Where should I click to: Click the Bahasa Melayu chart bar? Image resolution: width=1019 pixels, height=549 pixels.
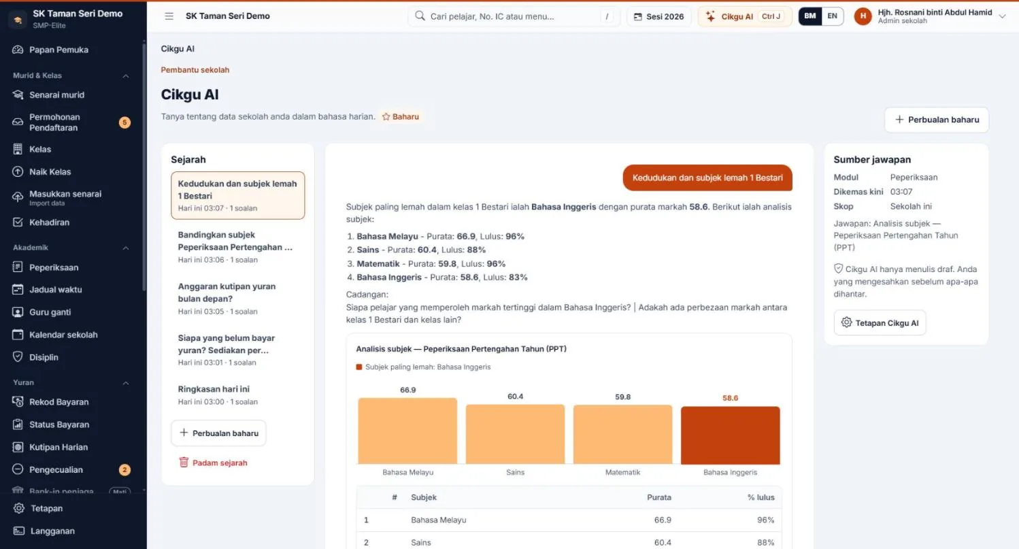pyautogui.click(x=407, y=431)
